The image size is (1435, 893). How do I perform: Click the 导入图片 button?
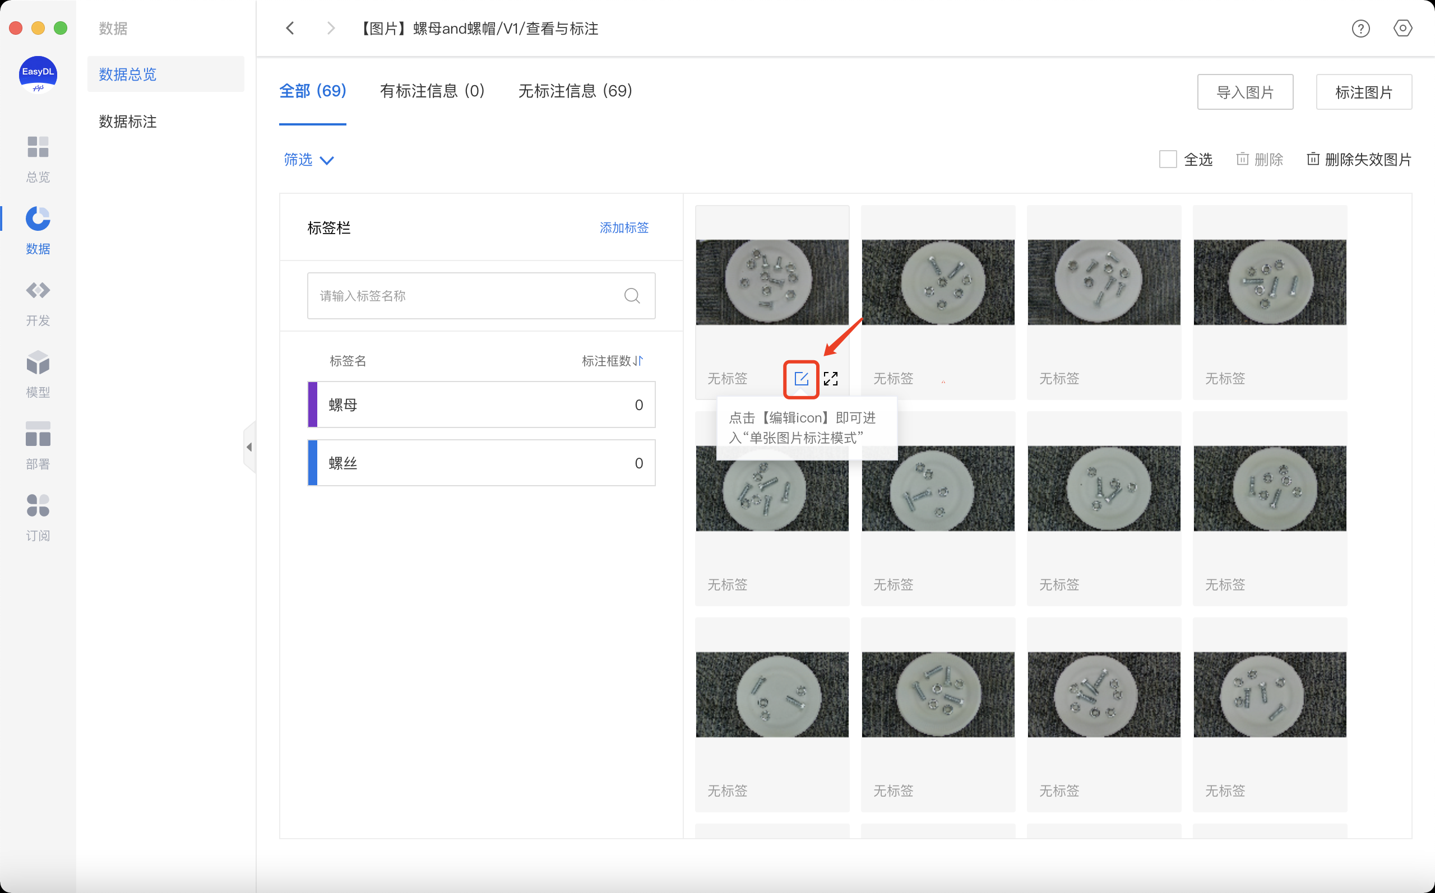click(x=1245, y=91)
